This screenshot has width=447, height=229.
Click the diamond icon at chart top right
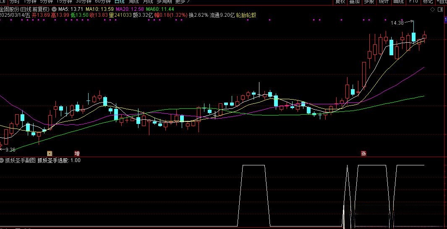432,9
